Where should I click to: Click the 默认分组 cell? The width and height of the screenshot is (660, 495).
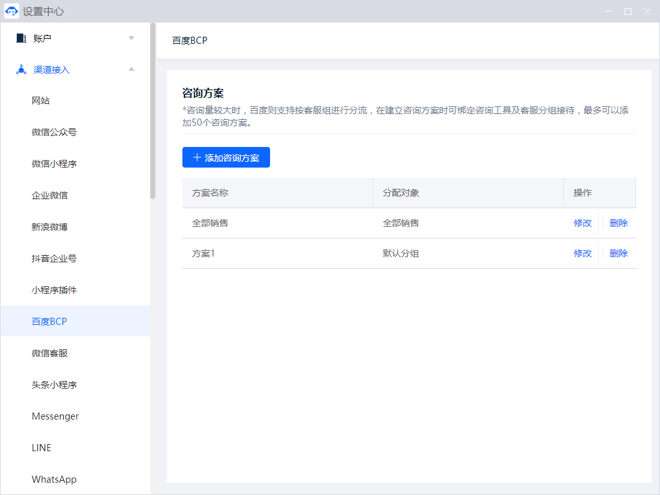pos(401,253)
